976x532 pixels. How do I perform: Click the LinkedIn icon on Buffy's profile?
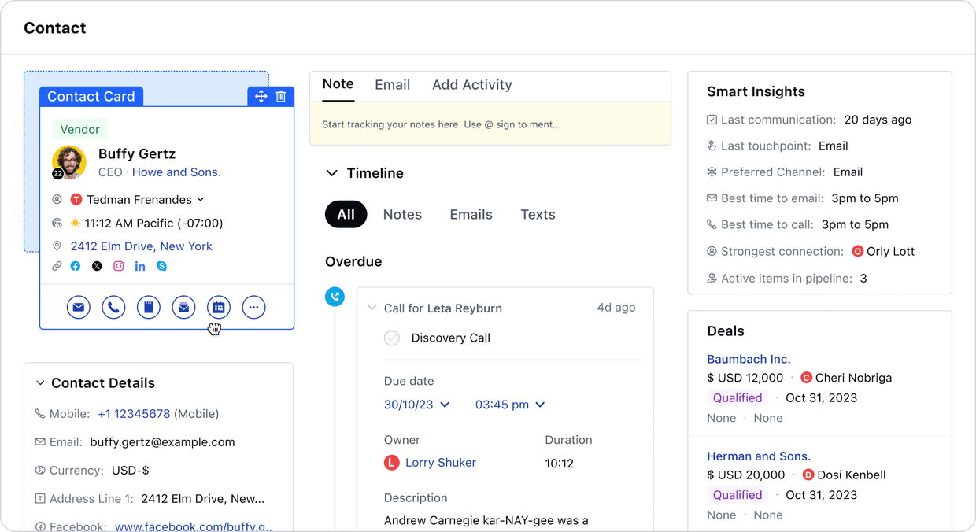(140, 266)
